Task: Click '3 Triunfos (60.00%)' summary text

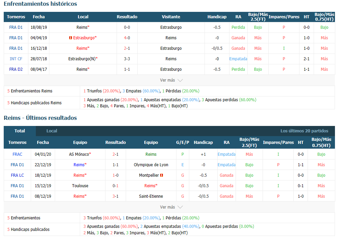Action: pyautogui.click(x=102, y=218)
